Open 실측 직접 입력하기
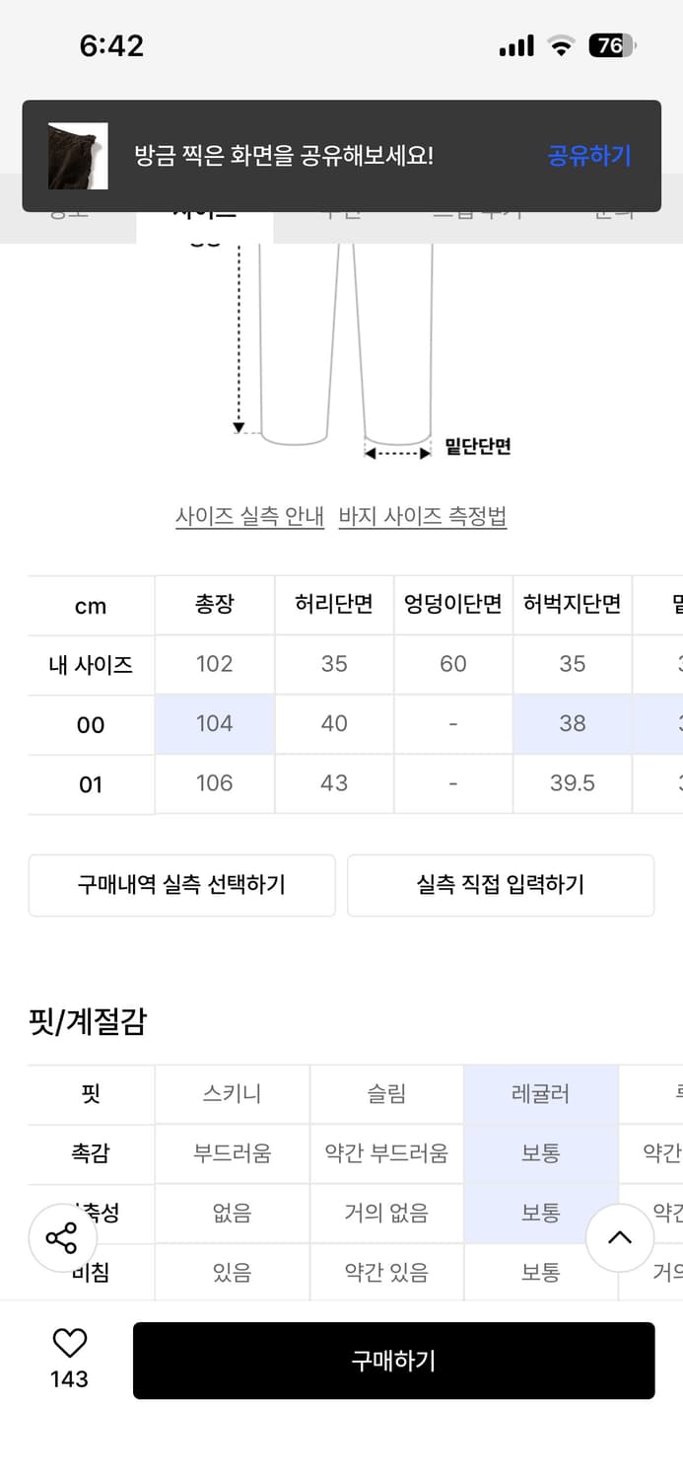683x1480 pixels. click(501, 885)
